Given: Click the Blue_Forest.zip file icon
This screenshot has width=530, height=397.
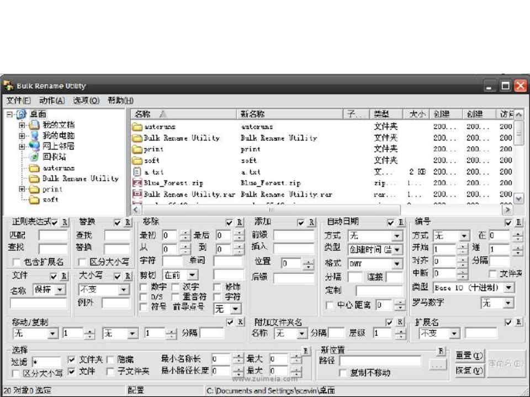Looking at the screenshot, I should [137, 183].
